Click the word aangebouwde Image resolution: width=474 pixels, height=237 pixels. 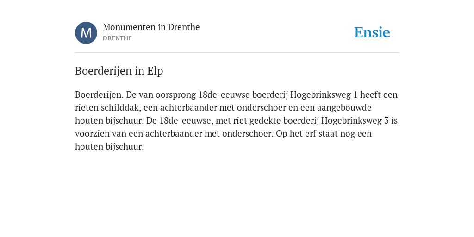click(344, 107)
